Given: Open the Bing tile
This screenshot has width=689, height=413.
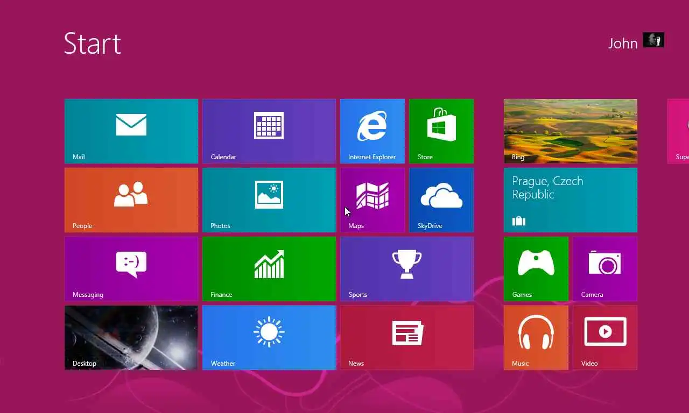Looking at the screenshot, I should point(571,131).
